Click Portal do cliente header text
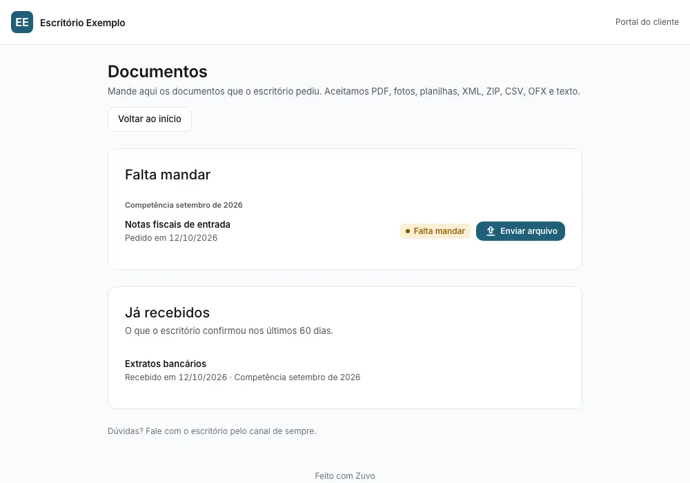 [x=647, y=22]
